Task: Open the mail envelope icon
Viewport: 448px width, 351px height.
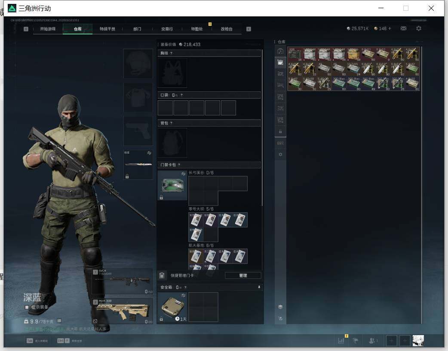Action: click(403, 28)
